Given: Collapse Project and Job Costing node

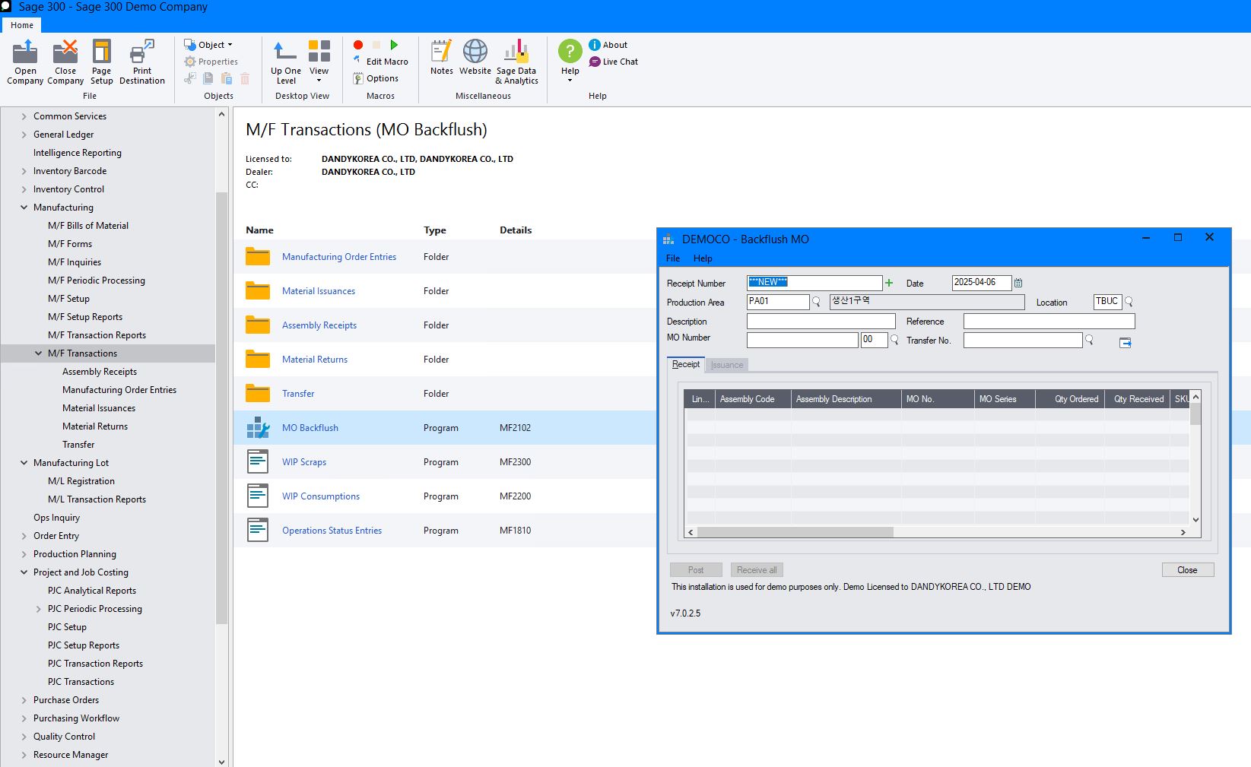Looking at the screenshot, I should (24, 572).
